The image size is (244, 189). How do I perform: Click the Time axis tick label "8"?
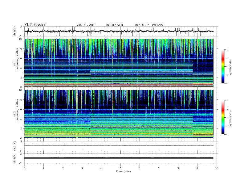[x=178, y=168]
